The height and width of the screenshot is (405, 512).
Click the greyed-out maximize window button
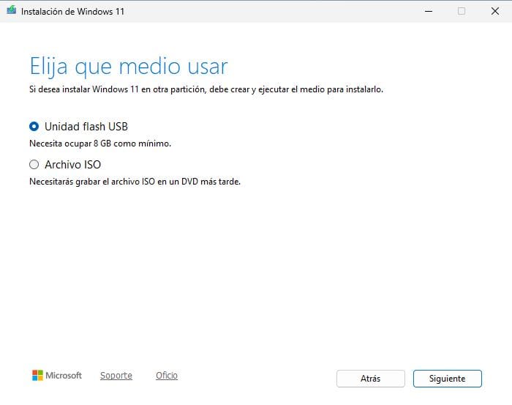(462, 11)
